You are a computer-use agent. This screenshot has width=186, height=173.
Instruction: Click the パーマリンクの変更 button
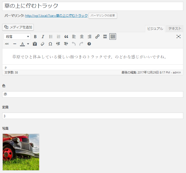click(103, 16)
